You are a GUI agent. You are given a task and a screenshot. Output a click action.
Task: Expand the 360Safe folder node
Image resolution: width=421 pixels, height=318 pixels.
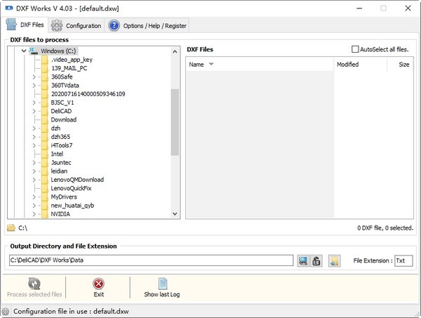click(34, 77)
